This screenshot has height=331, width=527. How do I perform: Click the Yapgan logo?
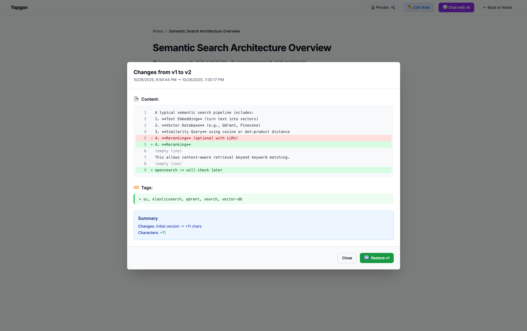pos(19,7)
